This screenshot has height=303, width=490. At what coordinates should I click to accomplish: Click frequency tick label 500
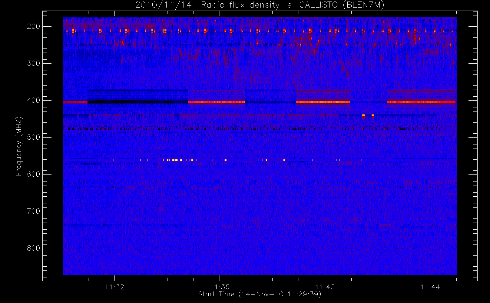pos(34,137)
